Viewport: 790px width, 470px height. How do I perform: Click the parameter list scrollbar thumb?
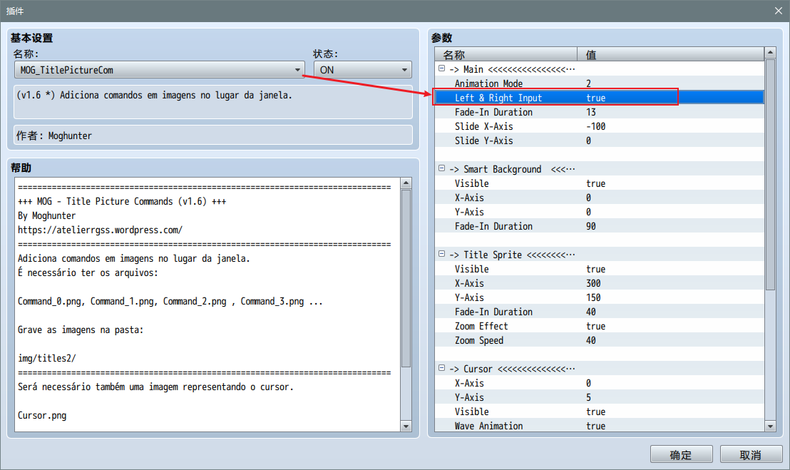[770, 174]
